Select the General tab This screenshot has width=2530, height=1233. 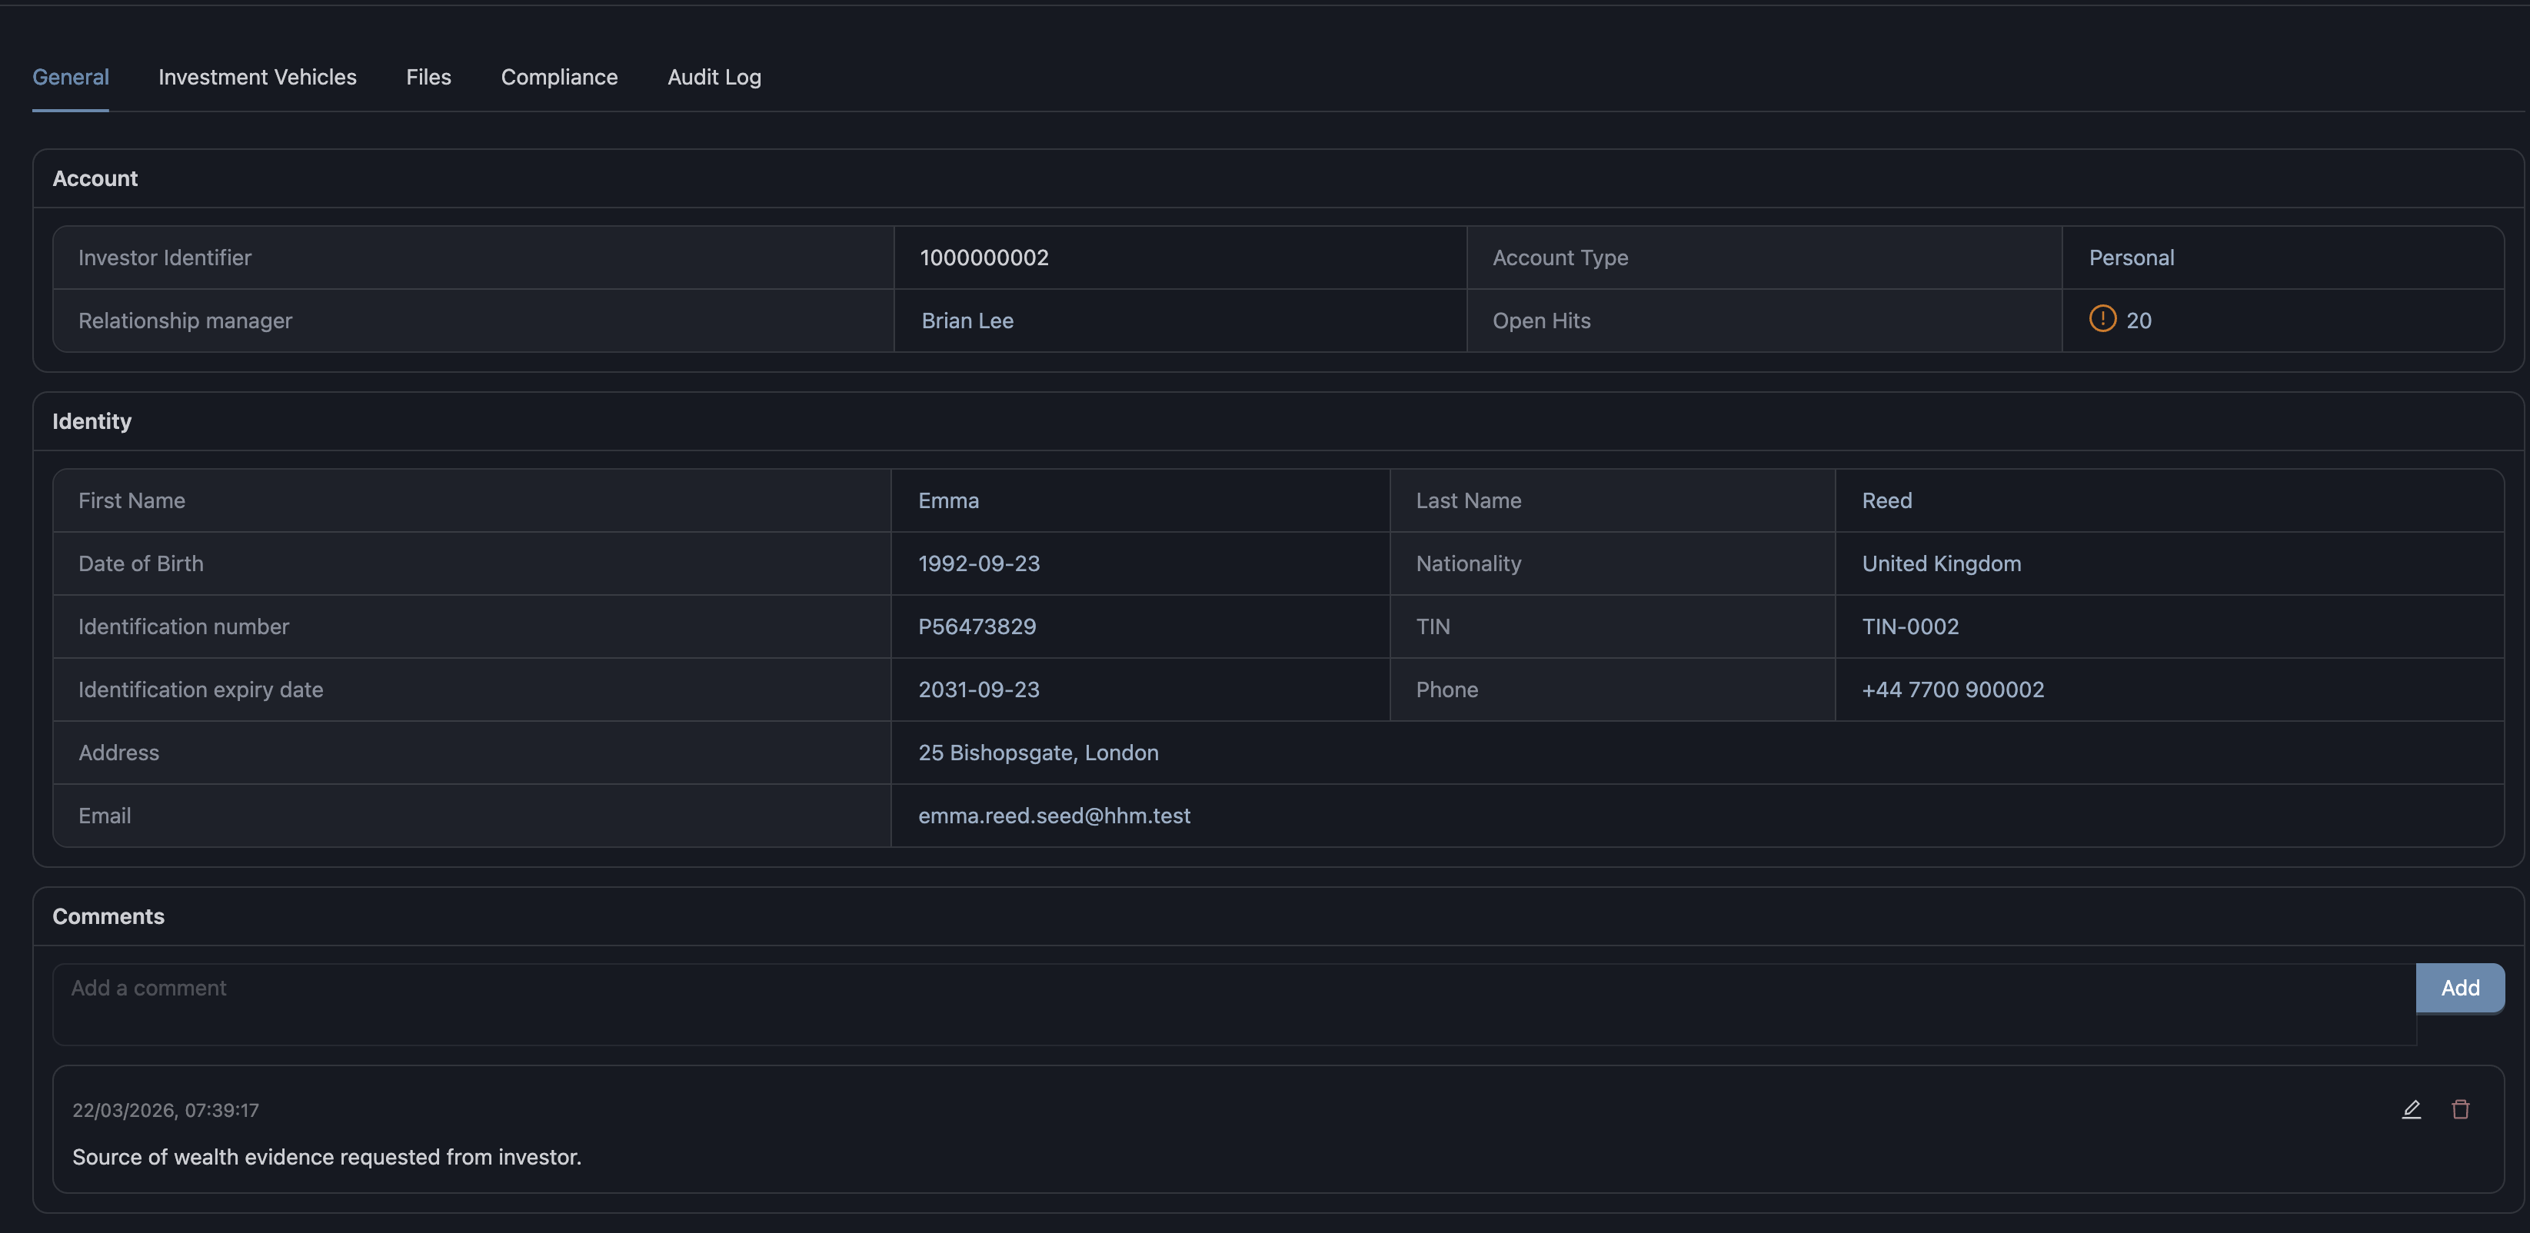click(x=70, y=77)
